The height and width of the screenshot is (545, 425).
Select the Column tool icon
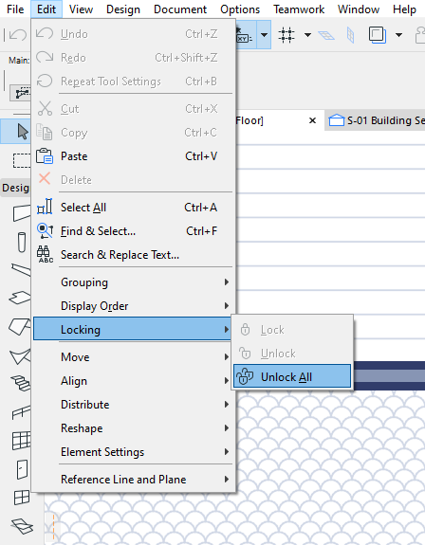coord(22,242)
